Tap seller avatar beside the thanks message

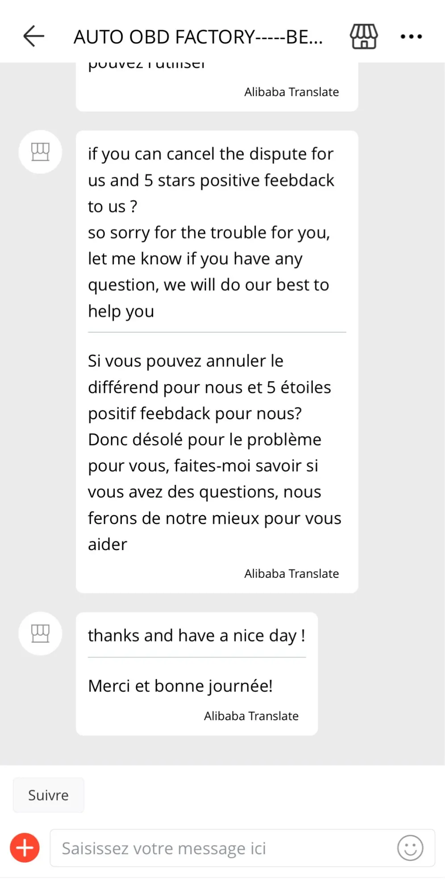coord(40,633)
